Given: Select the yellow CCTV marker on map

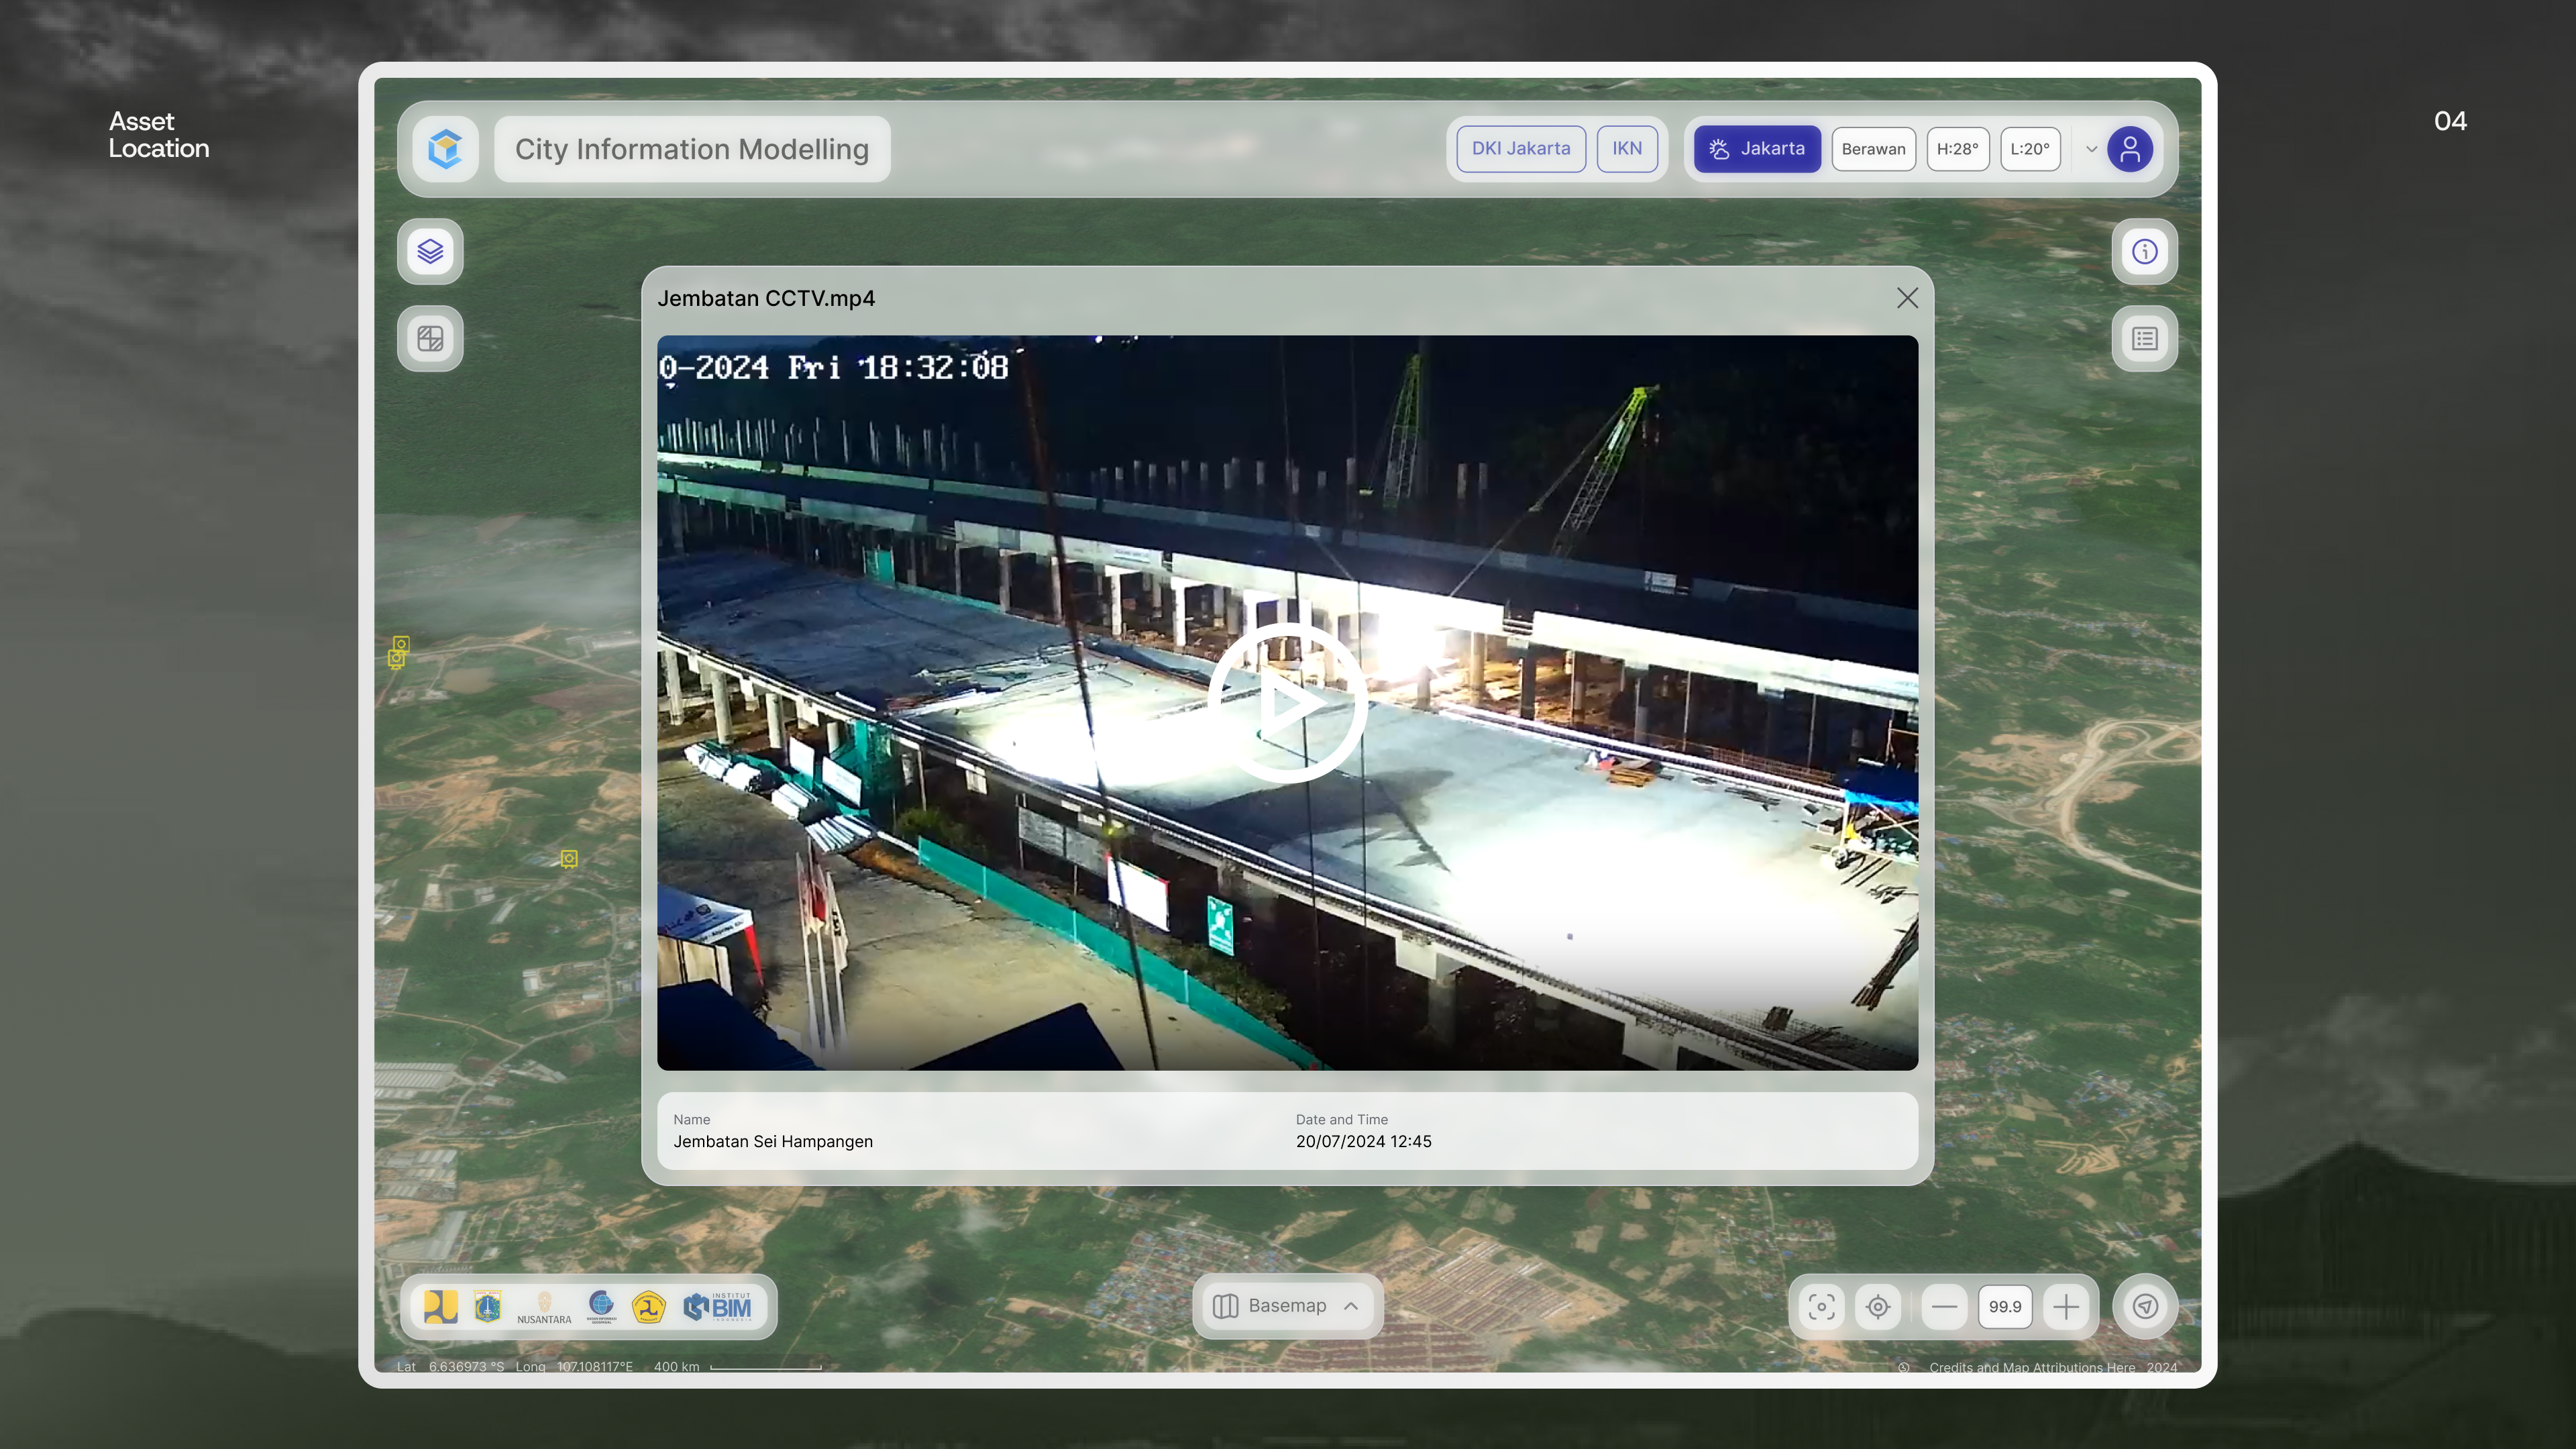Looking at the screenshot, I should pyautogui.click(x=569, y=859).
